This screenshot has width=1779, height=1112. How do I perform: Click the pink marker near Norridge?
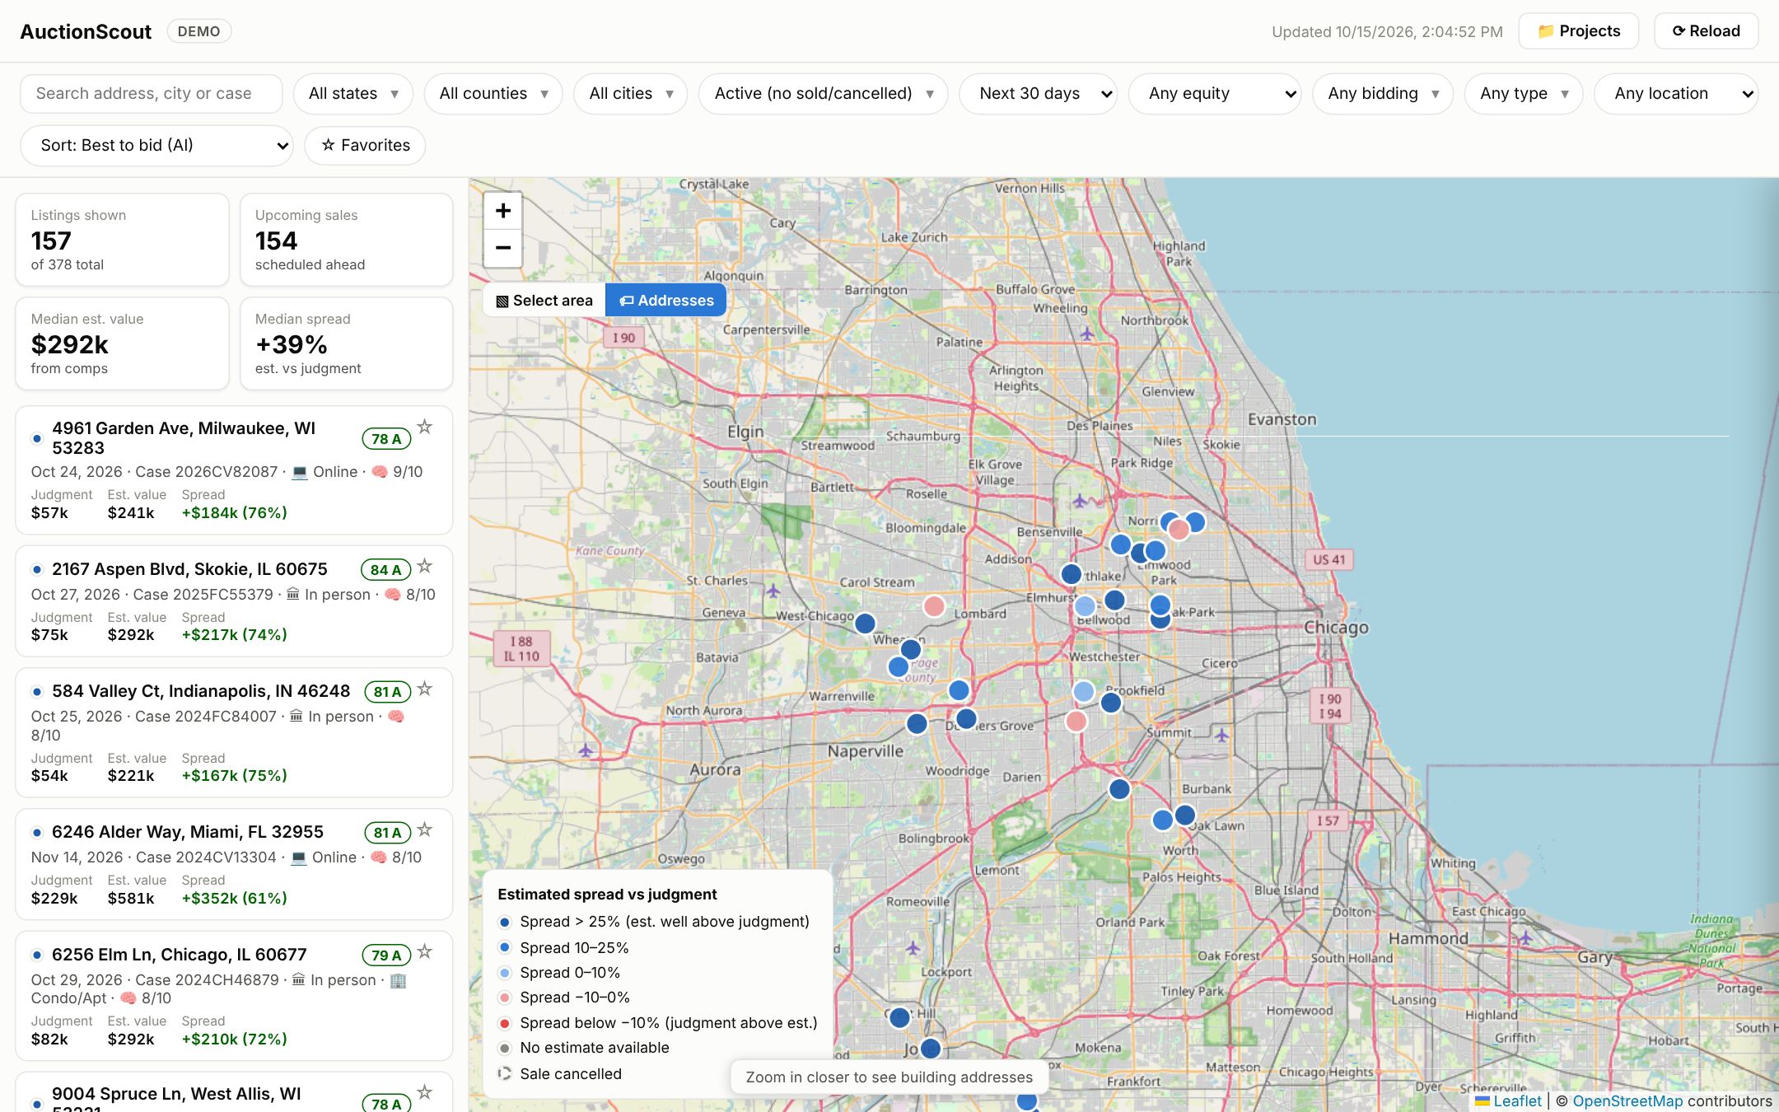tap(1179, 530)
